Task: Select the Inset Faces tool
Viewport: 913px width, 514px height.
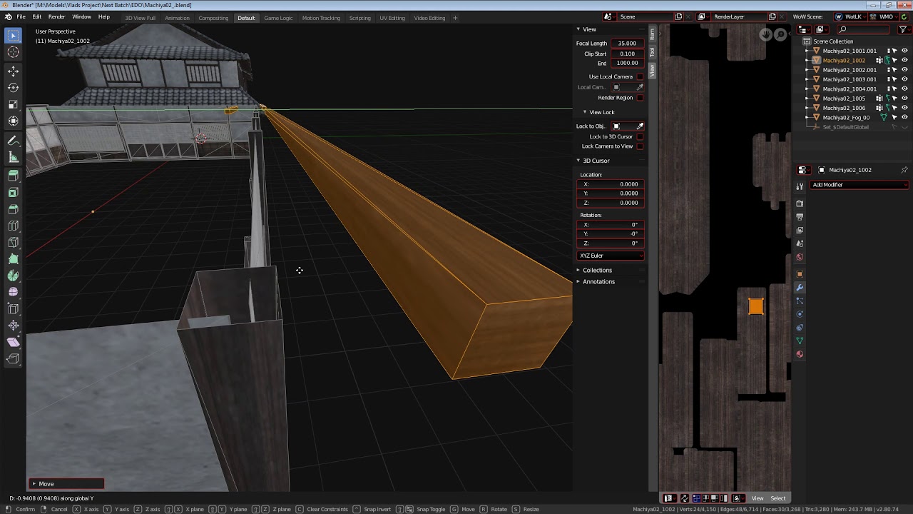Action: (x=13, y=193)
